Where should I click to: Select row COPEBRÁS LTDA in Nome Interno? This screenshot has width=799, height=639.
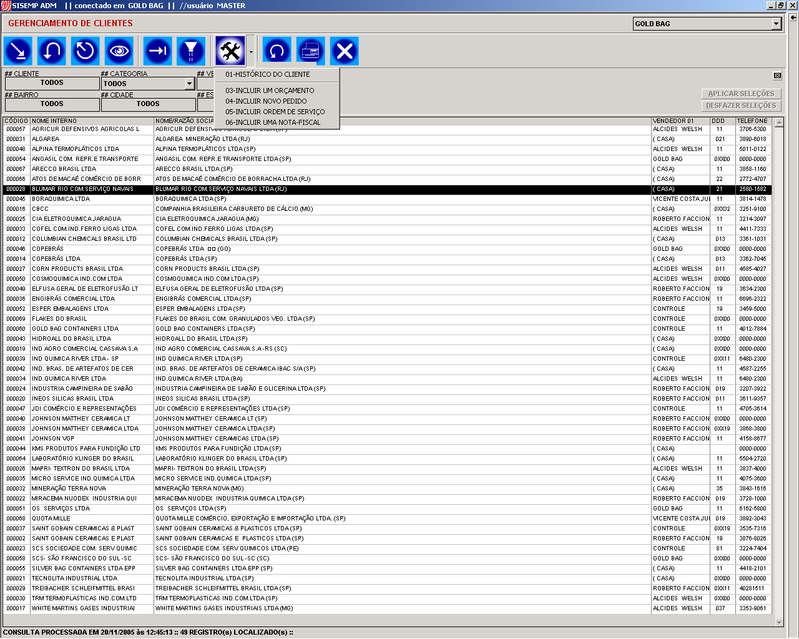pos(92,259)
